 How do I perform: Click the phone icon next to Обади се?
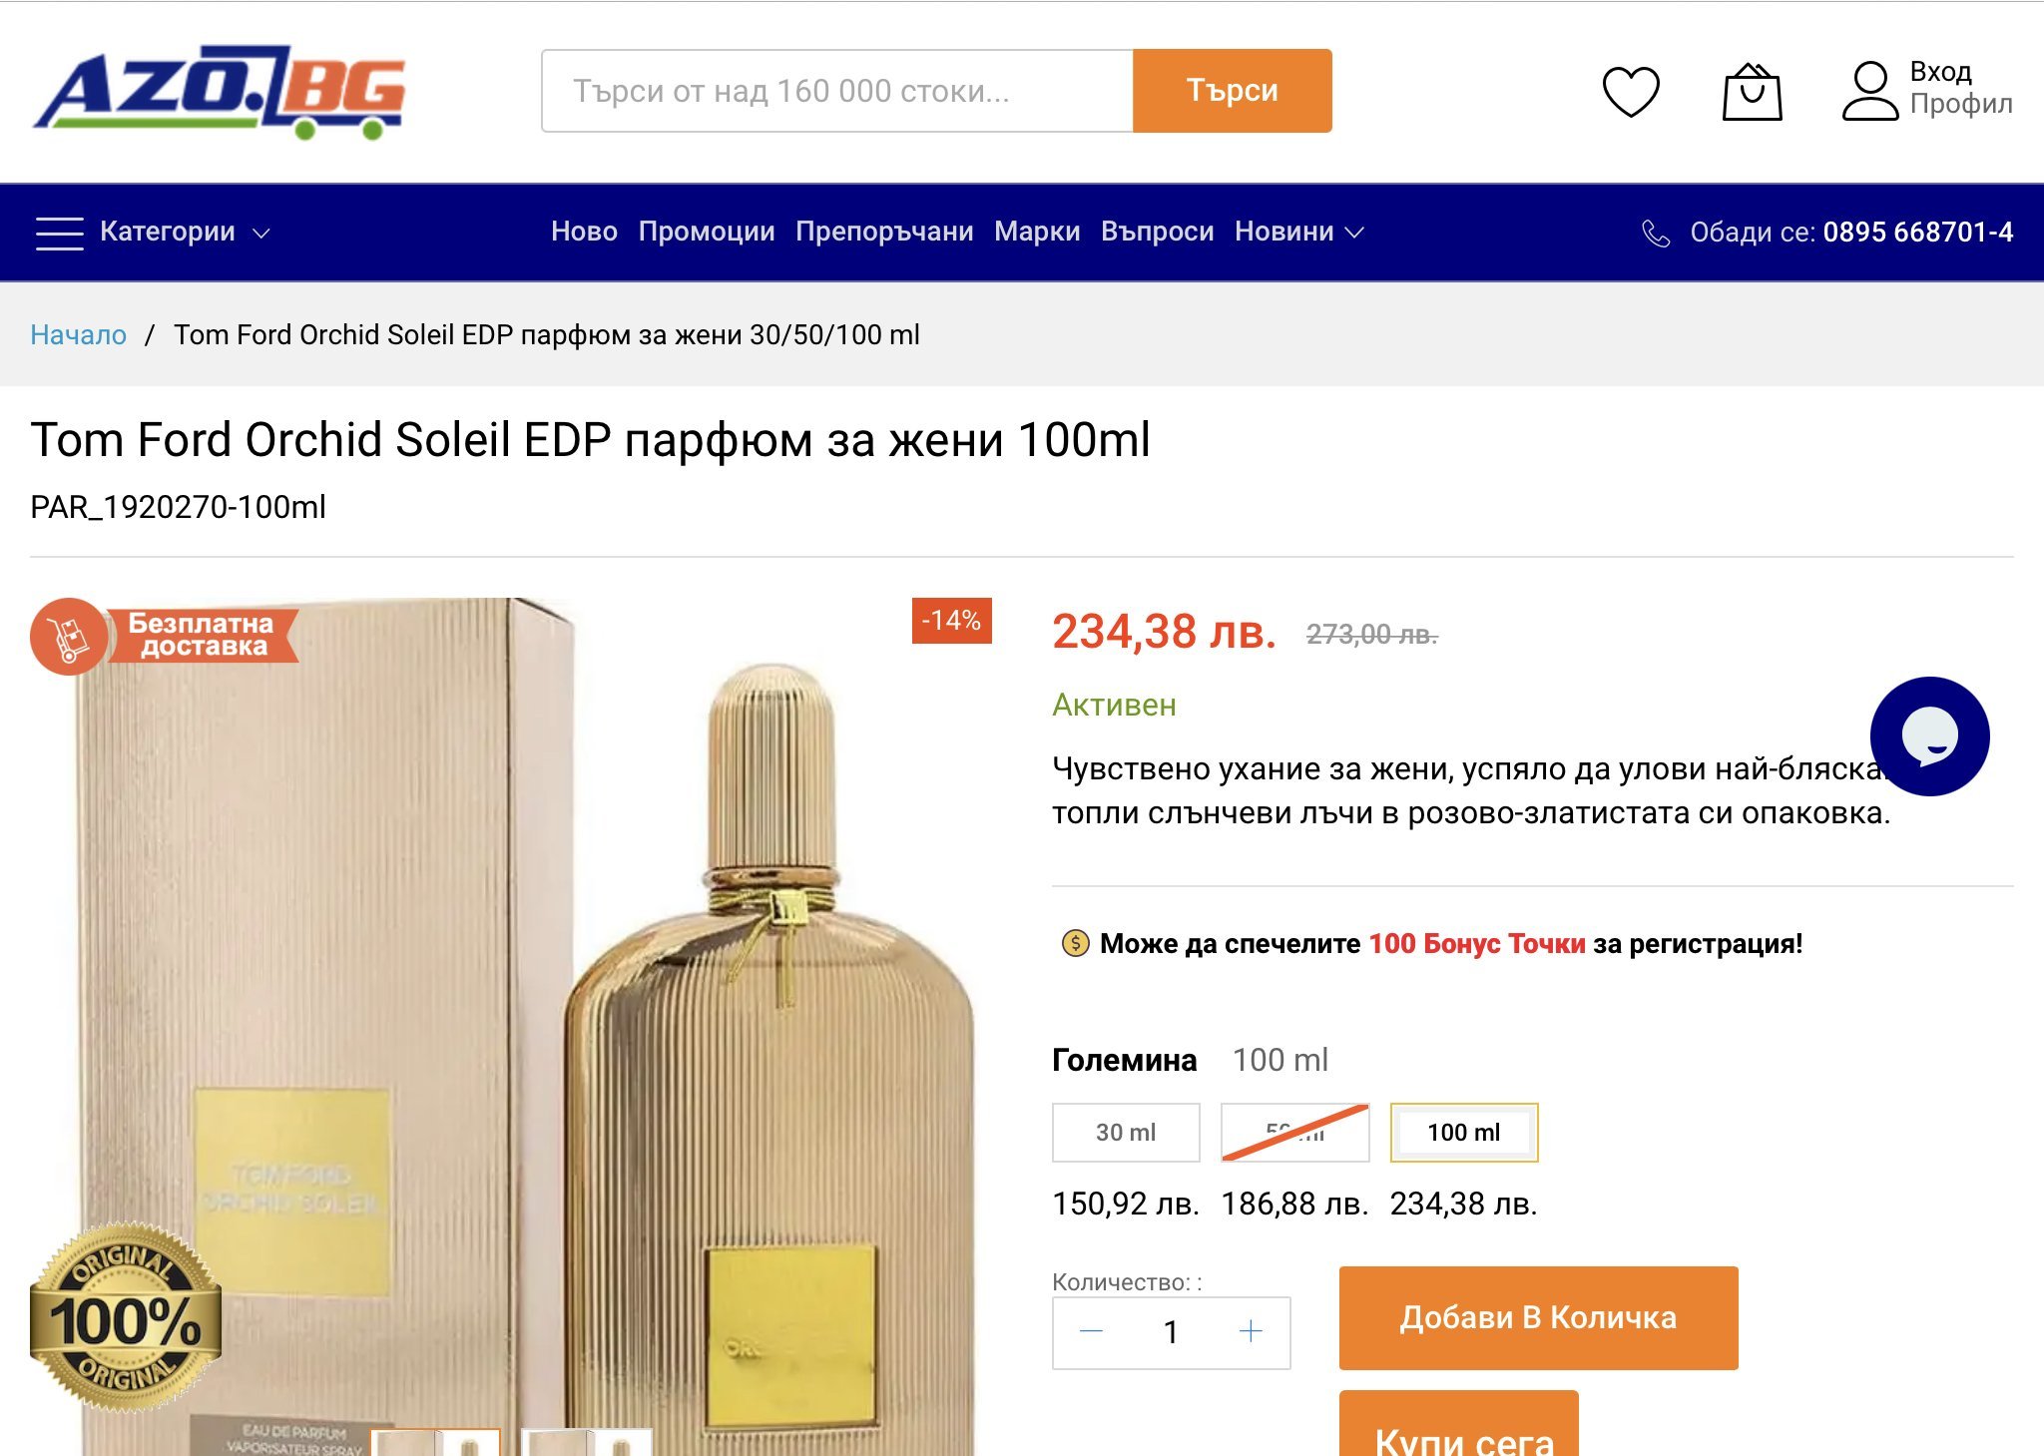(1656, 234)
